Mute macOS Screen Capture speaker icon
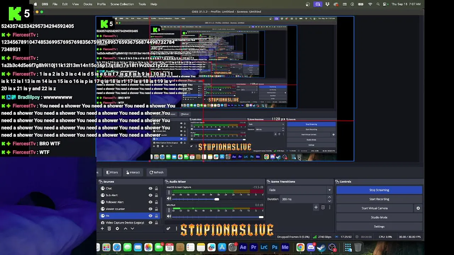The width and height of the screenshot is (454, 255). pos(169,199)
